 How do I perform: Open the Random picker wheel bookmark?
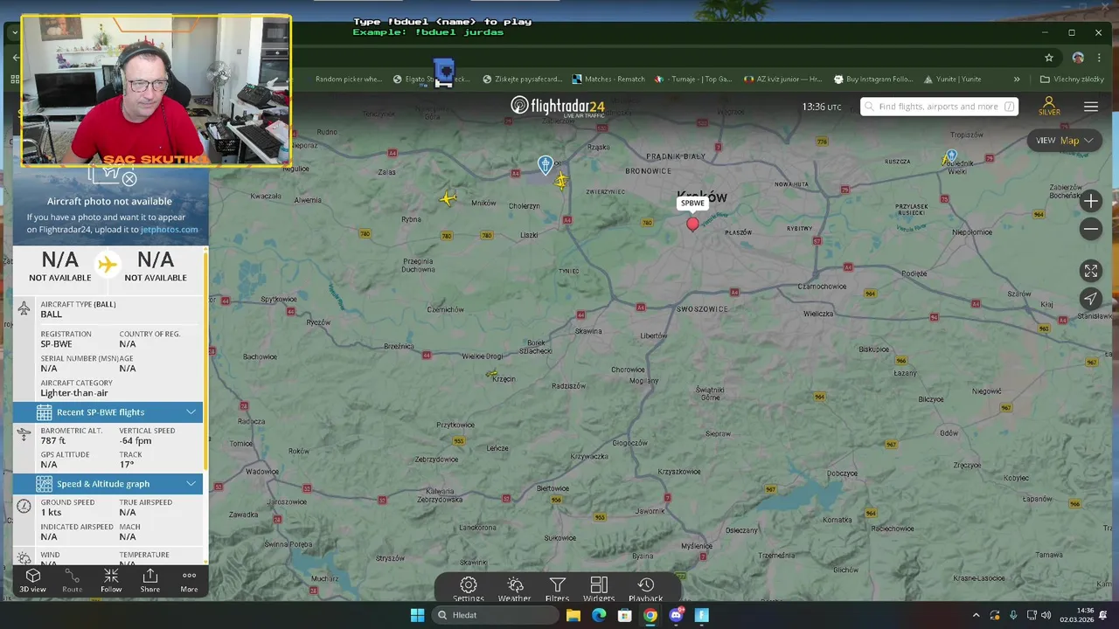[x=349, y=79]
